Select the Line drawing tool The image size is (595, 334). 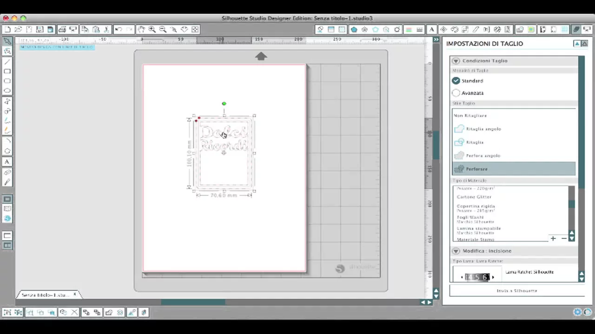click(7, 61)
